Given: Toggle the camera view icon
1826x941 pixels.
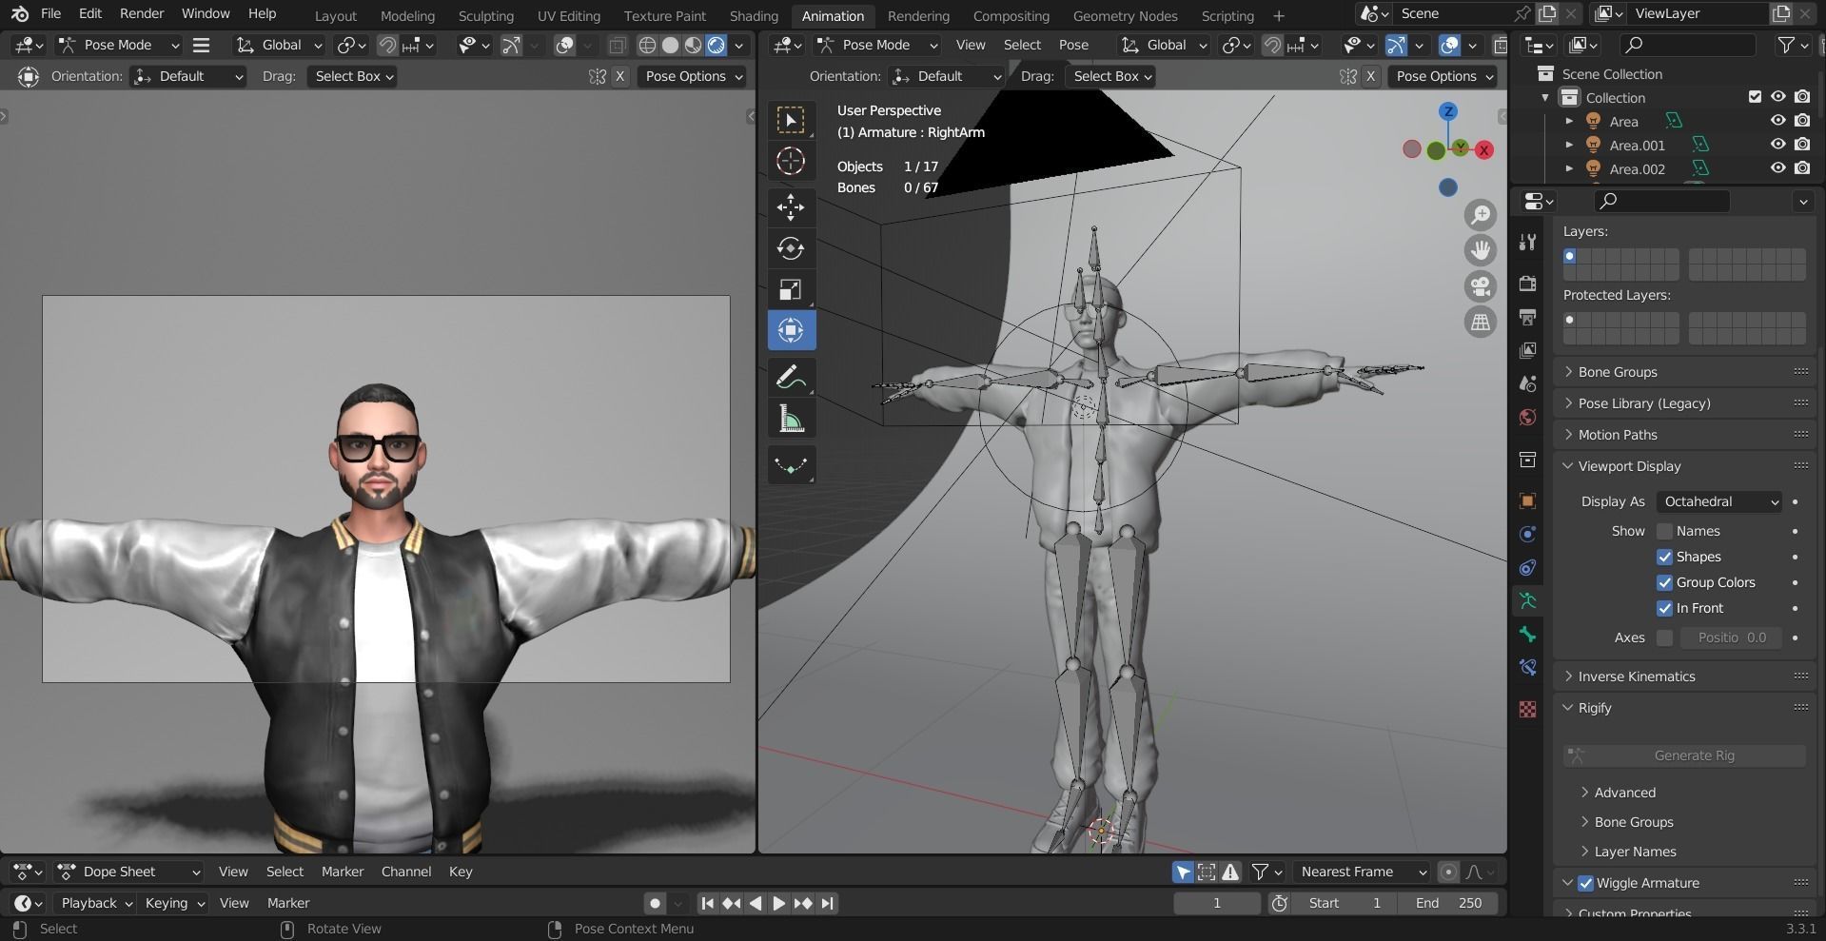Looking at the screenshot, I should pyautogui.click(x=1480, y=286).
